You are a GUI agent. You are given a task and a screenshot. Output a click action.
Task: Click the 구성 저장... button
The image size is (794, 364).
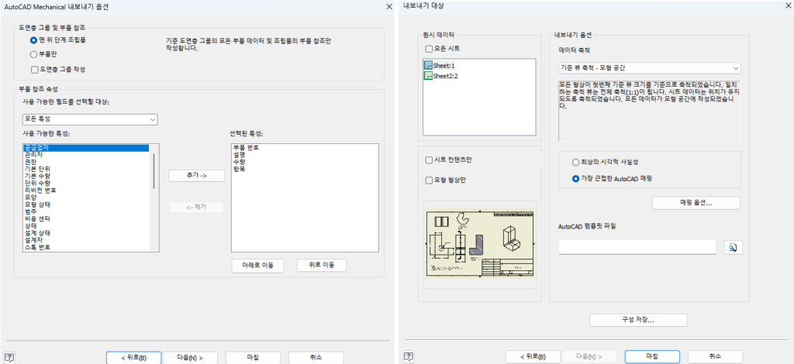tap(638, 320)
